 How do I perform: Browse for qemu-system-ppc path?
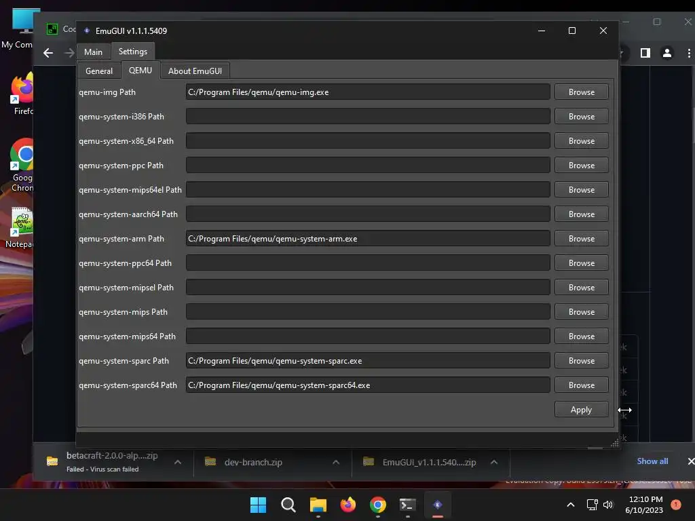[x=581, y=166]
